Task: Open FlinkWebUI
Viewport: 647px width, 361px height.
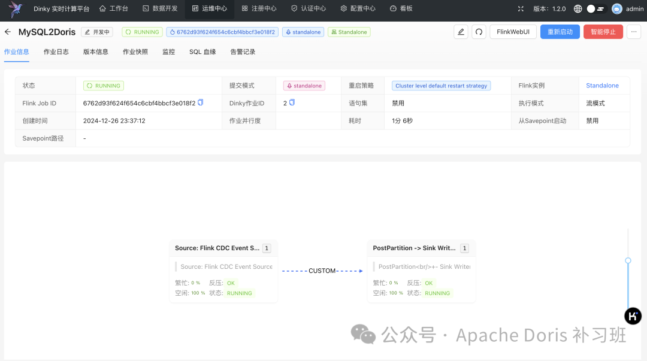Action: click(513, 32)
